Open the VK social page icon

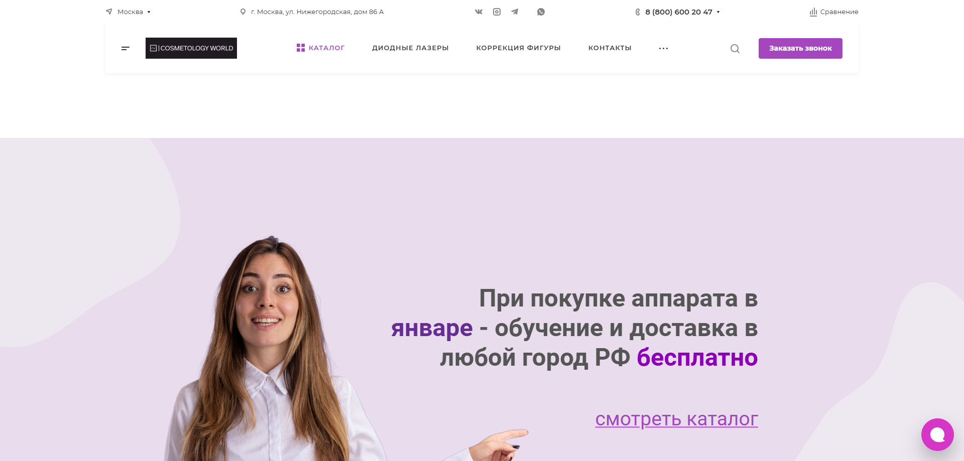[x=478, y=12]
